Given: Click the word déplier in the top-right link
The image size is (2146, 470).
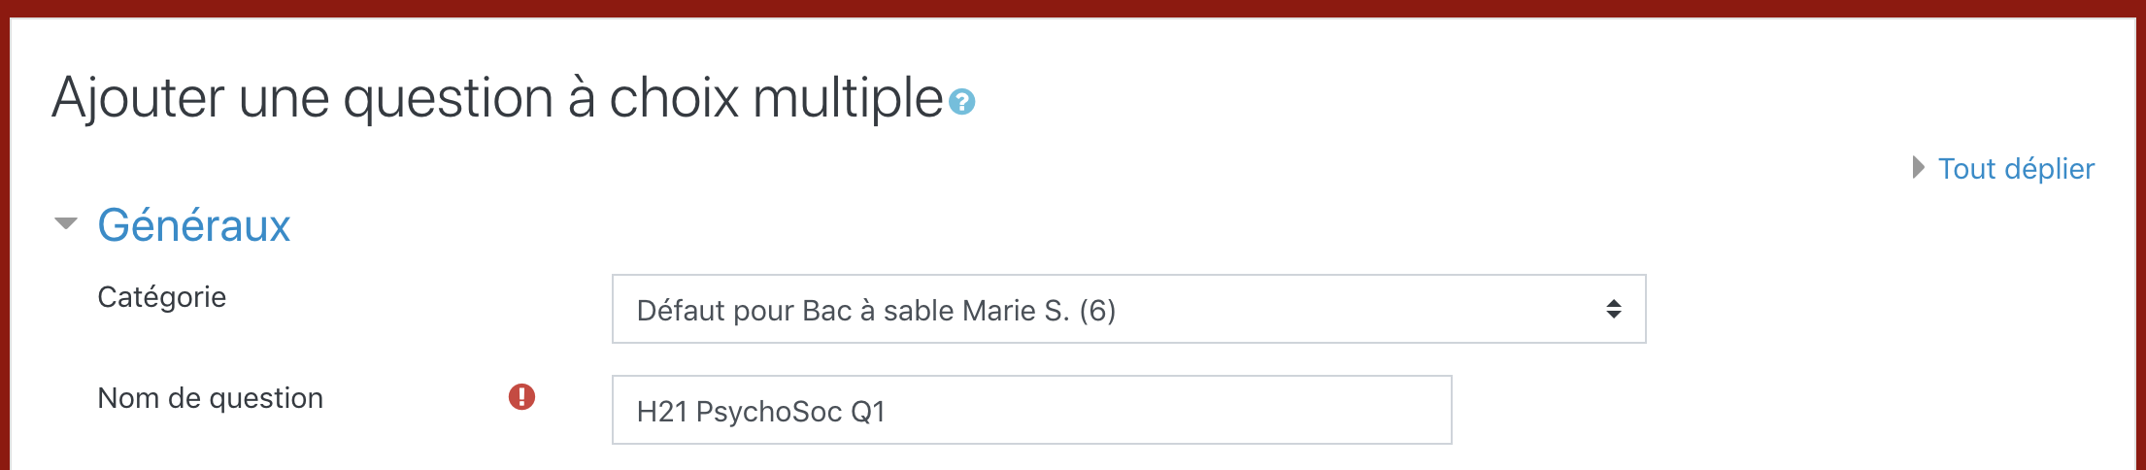Looking at the screenshot, I should tap(2049, 168).
